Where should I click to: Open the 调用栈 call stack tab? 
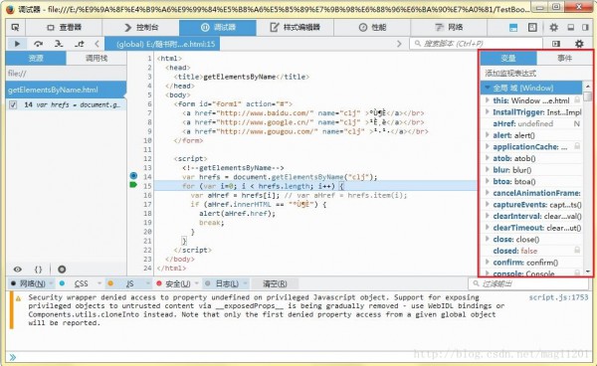tap(97, 59)
